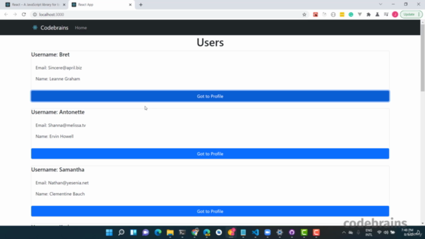
Task: Open Zoom from the taskbar
Action: (268, 232)
